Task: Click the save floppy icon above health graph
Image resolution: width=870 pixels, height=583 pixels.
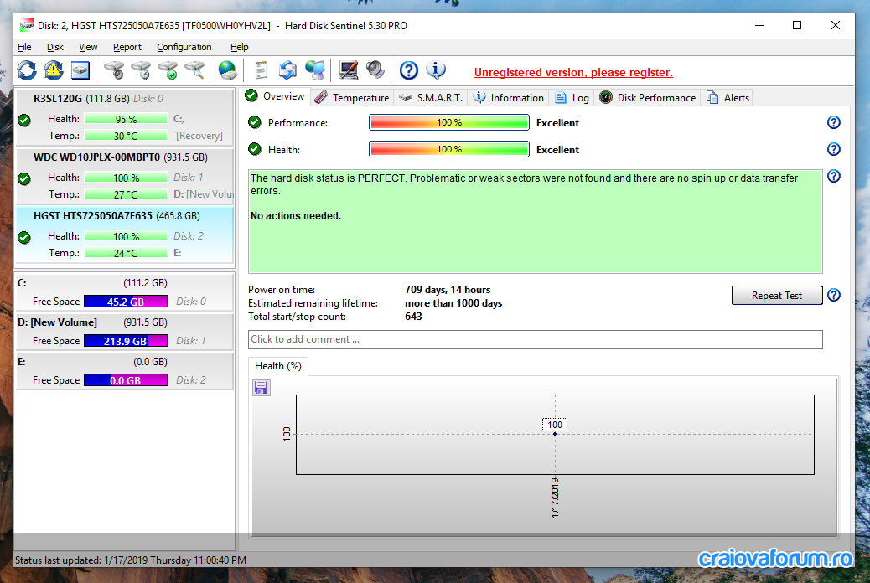Action: (262, 387)
